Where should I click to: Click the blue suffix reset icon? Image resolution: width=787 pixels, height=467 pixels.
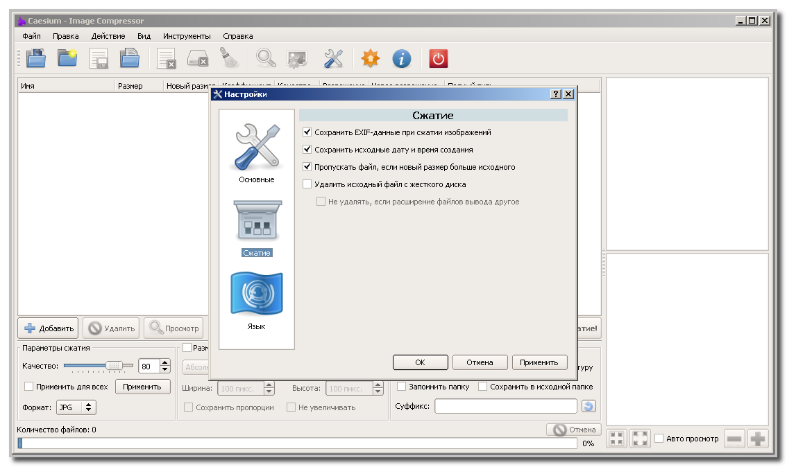pyautogui.click(x=589, y=406)
